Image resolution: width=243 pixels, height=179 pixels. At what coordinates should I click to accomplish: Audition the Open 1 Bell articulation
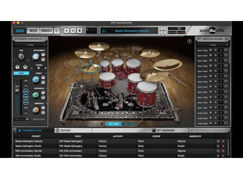pyautogui.click(x=210, y=107)
